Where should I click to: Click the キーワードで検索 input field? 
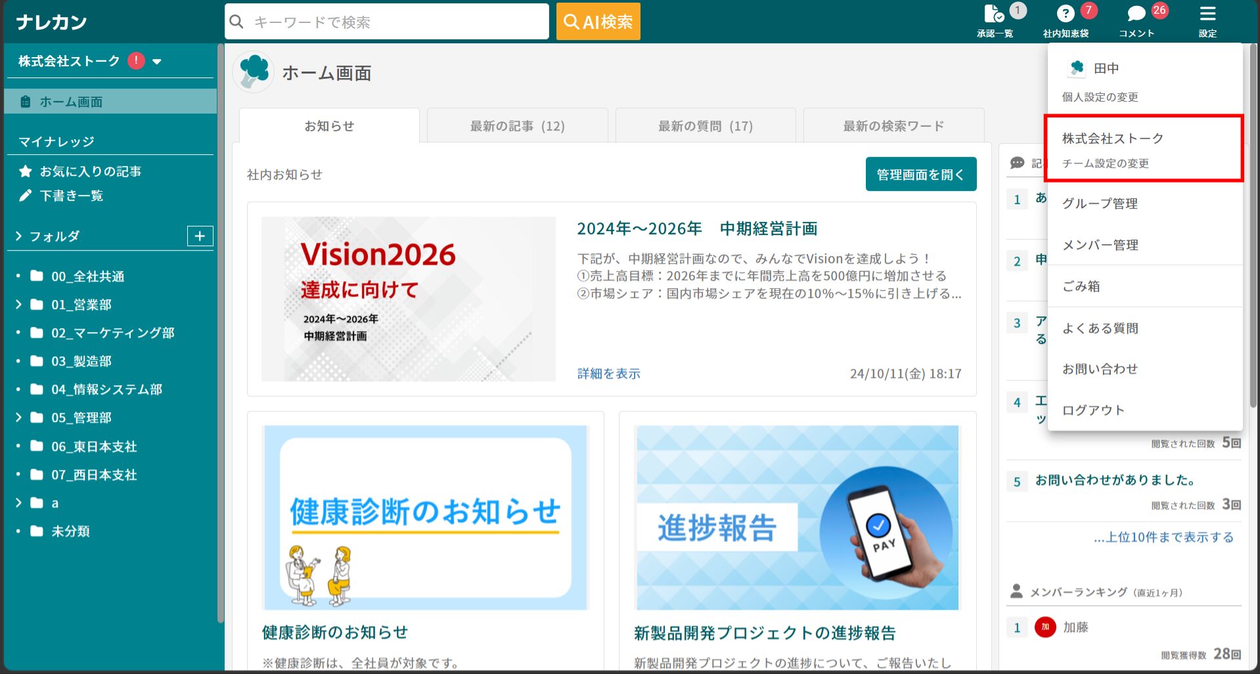coord(387,22)
